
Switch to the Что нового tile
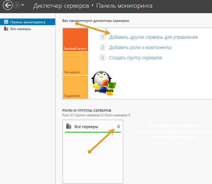pos(75,63)
